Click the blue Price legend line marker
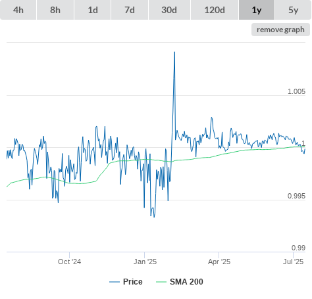Image resolution: width=312 pixels, height=299 pixels. click(x=115, y=282)
